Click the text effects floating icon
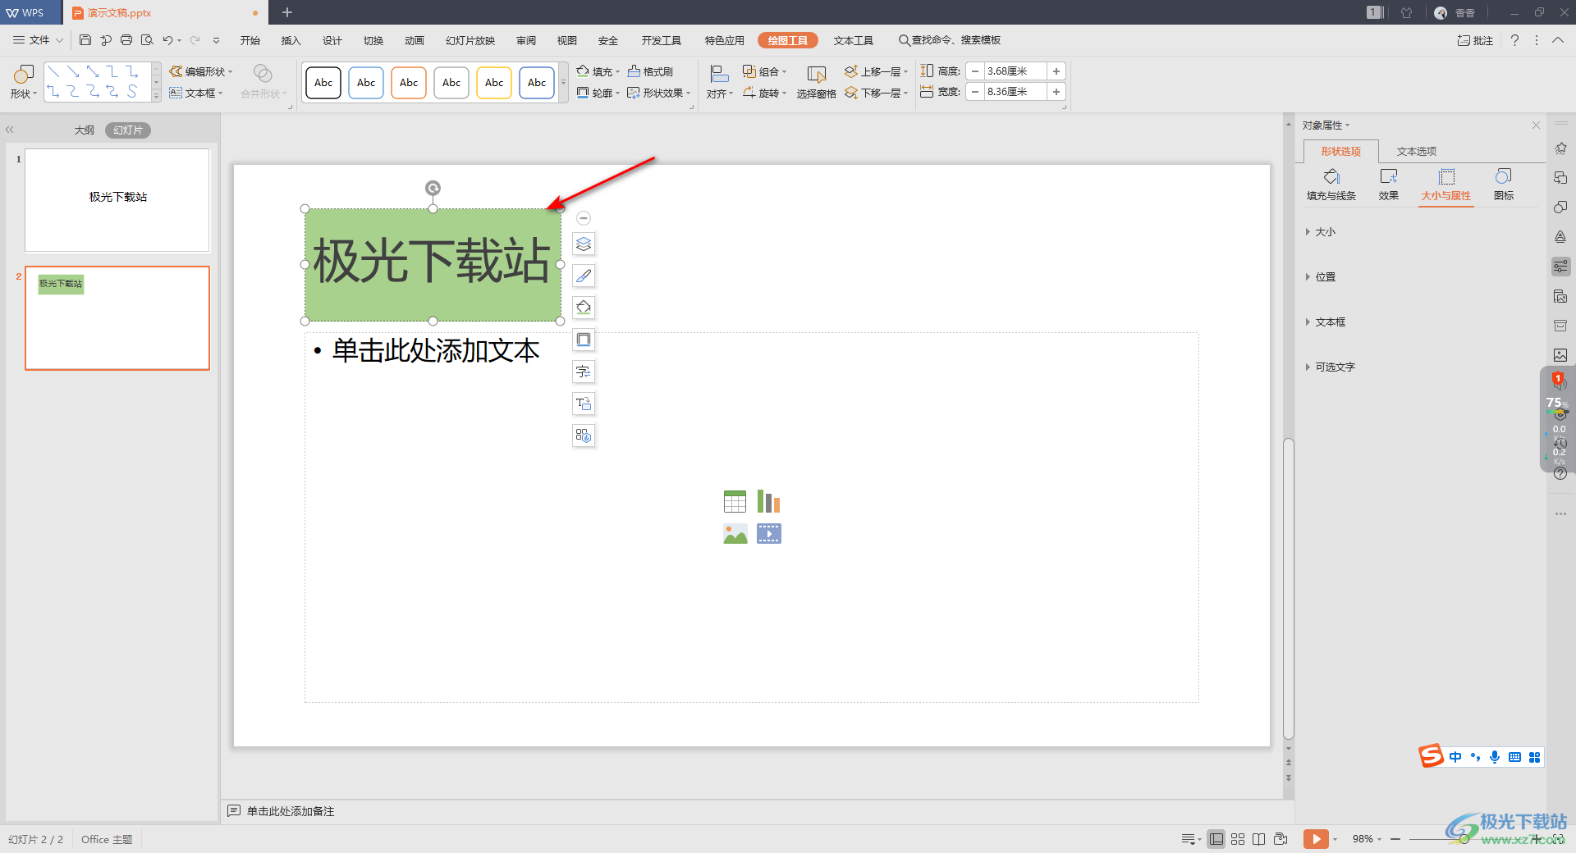 pyautogui.click(x=584, y=372)
